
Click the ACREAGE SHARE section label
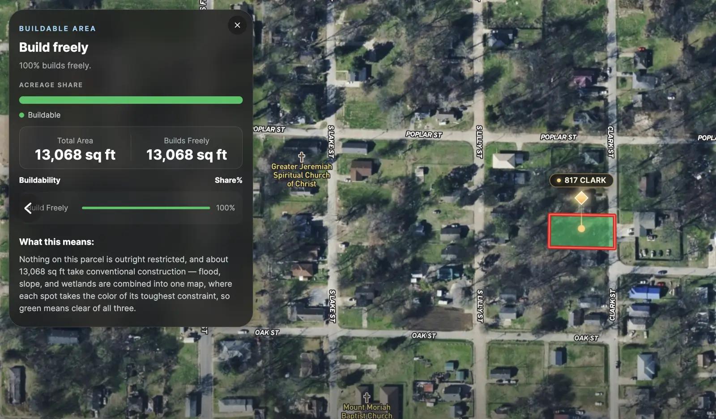pyautogui.click(x=51, y=85)
